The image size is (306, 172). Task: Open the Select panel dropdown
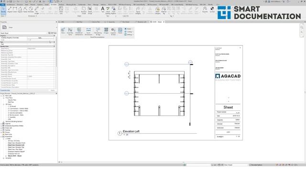(x=3, y=16)
